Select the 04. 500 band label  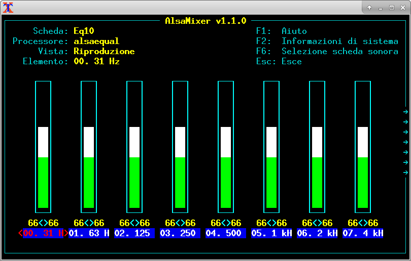(226, 233)
